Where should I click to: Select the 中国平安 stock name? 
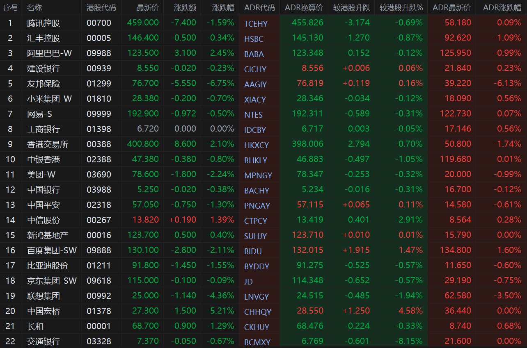click(x=44, y=205)
